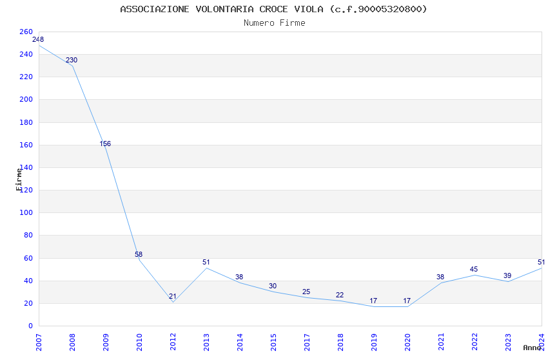
Task: Select the '17' data label above 2019
Action: (x=373, y=301)
